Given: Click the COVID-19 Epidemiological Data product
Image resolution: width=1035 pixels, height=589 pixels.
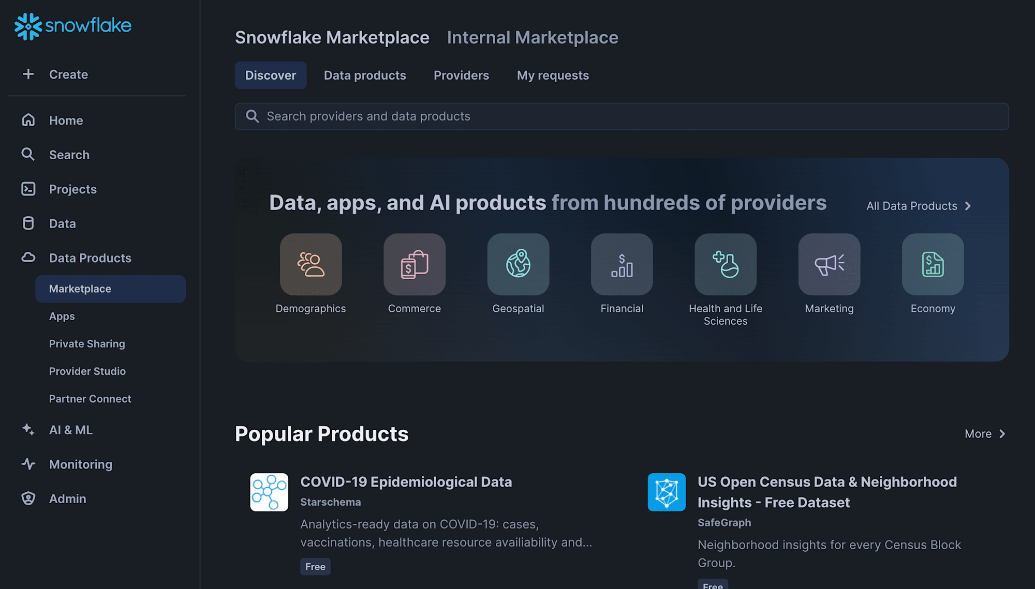Looking at the screenshot, I should tap(406, 481).
